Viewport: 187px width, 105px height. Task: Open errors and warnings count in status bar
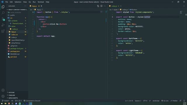[x=18, y=101]
